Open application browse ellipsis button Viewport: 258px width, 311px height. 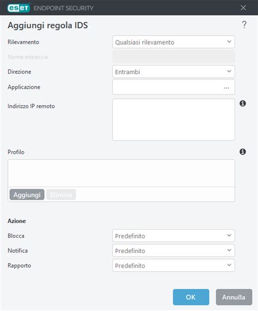[x=226, y=88]
